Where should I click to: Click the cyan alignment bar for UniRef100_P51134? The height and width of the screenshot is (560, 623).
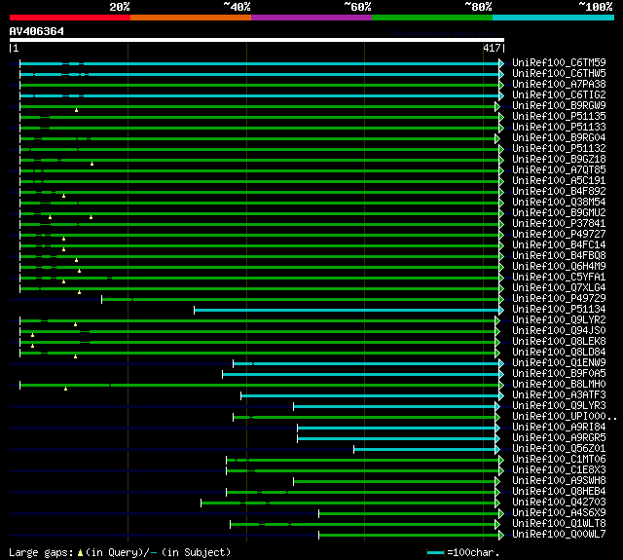pos(347,310)
